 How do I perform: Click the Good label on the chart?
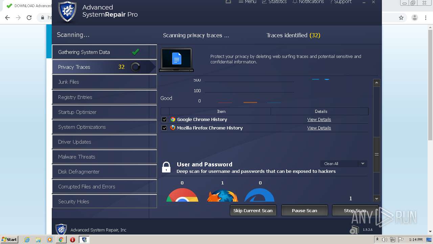(166, 98)
